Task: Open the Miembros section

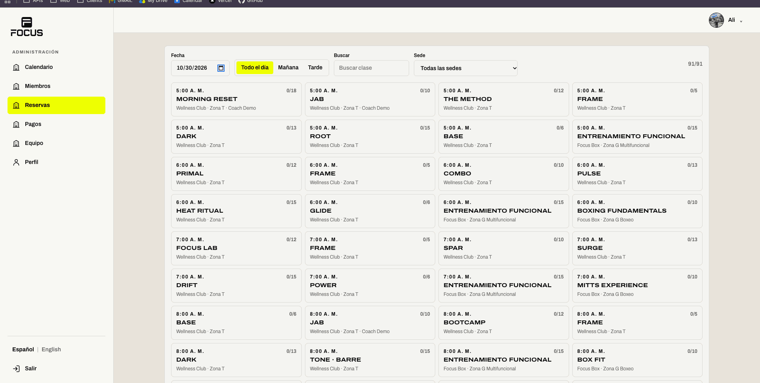Action: tap(56, 86)
